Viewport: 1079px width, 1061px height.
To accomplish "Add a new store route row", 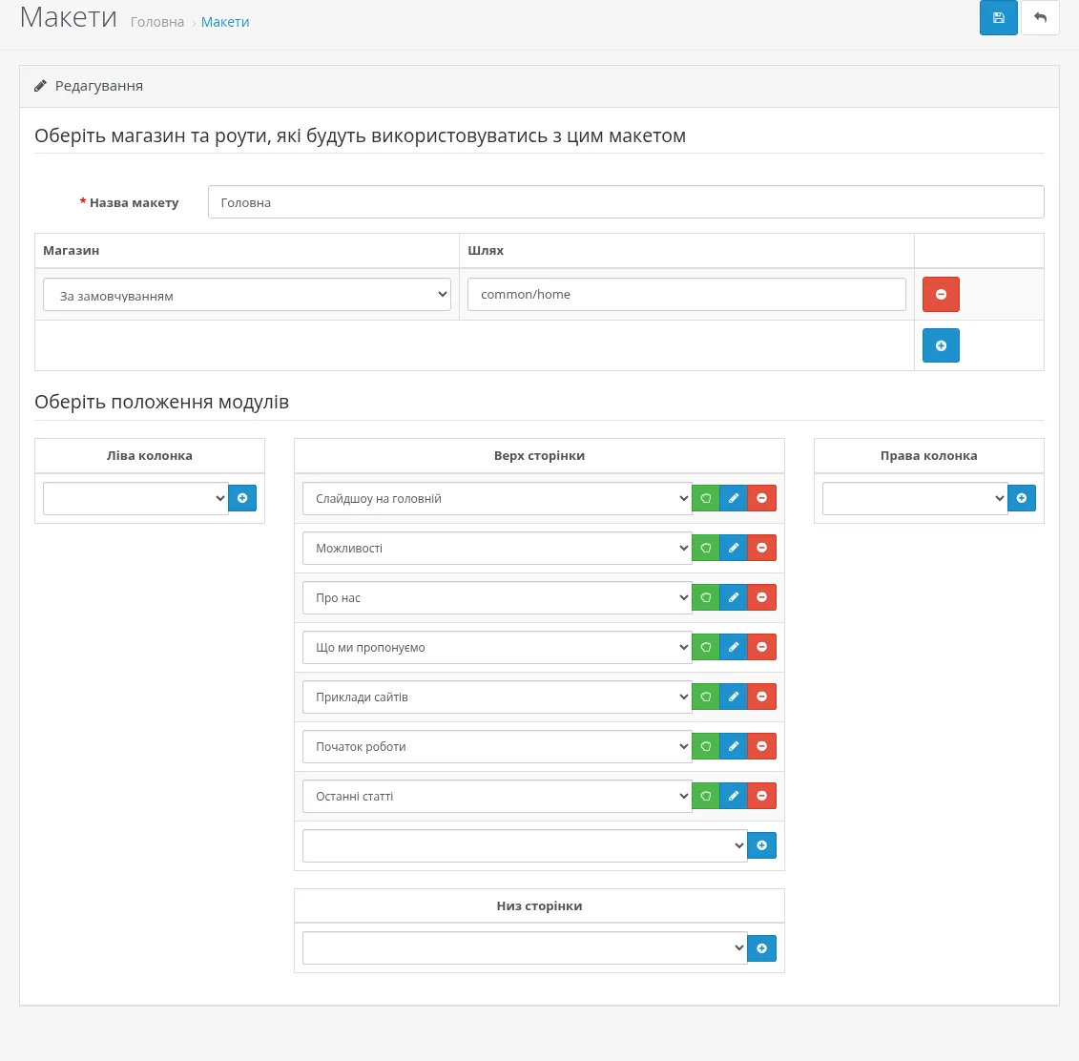I will tap(941, 345).
